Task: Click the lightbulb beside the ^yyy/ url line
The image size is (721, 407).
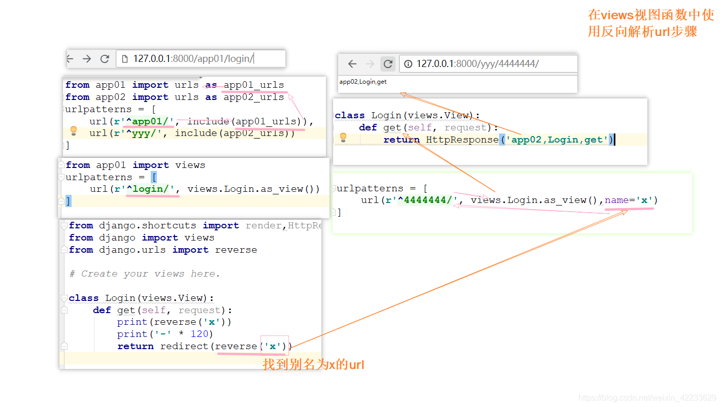Action: click(x=74, y=131)
